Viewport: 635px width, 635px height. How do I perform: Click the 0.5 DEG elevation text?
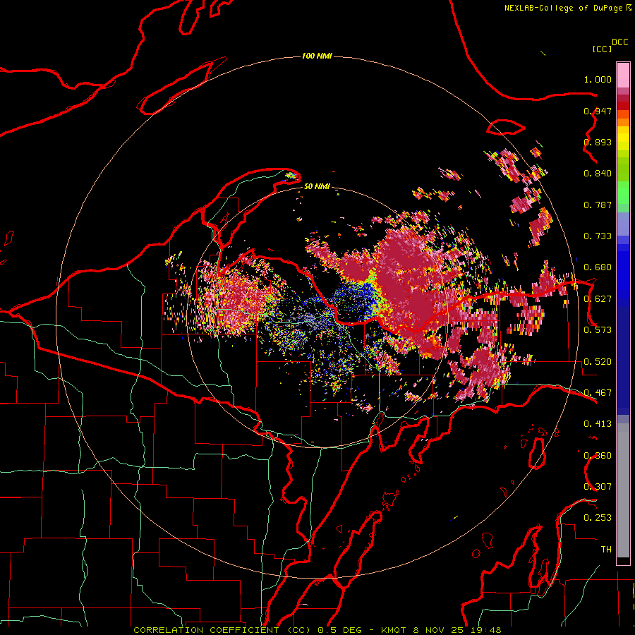(340, 630)
